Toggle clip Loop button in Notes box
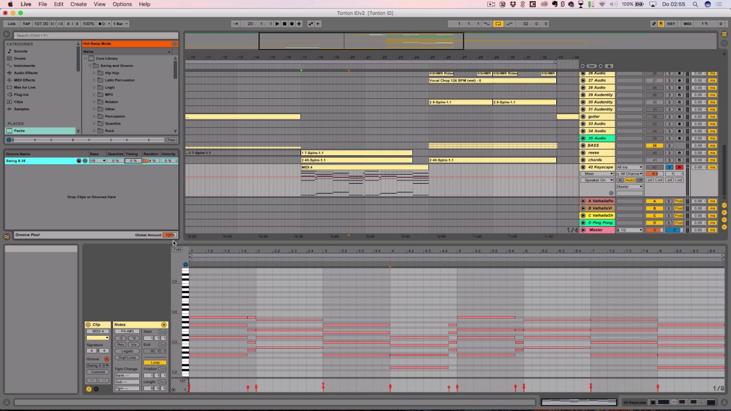Viewport: 731px width, 411px height. tap(155, 362)
